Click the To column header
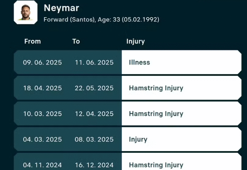 click(76, 41)
